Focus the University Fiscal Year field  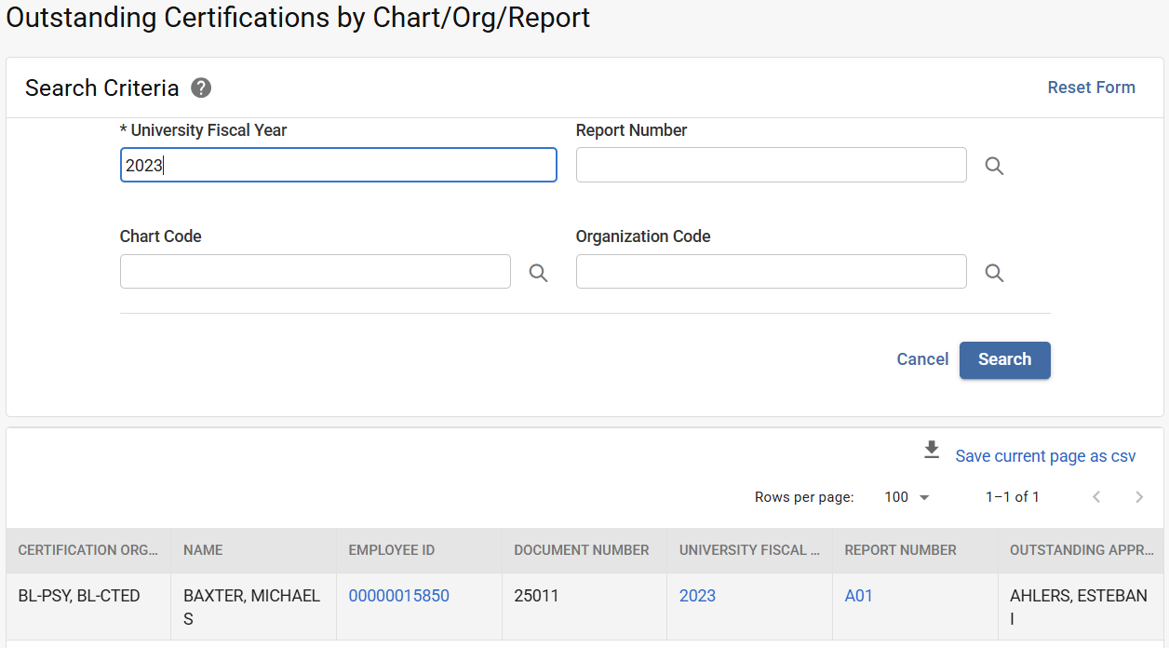click(339, 166)
